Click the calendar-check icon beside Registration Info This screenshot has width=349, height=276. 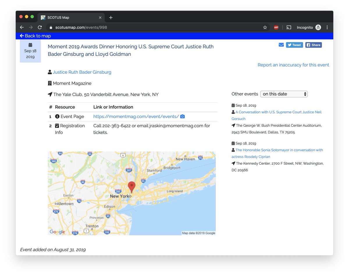click(57, 126)
